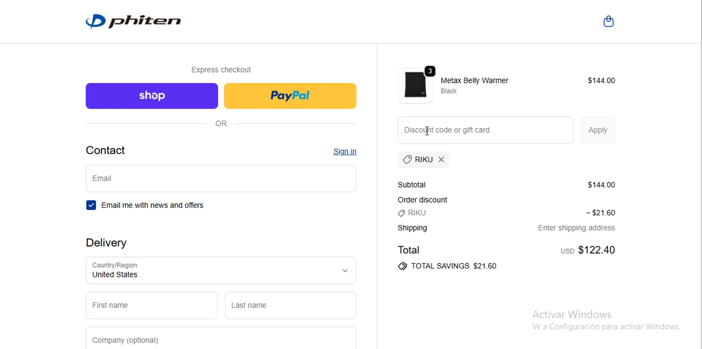Focus the Email input field
Viewport: 702px width, 349px height.
click(x=221, y=178)
